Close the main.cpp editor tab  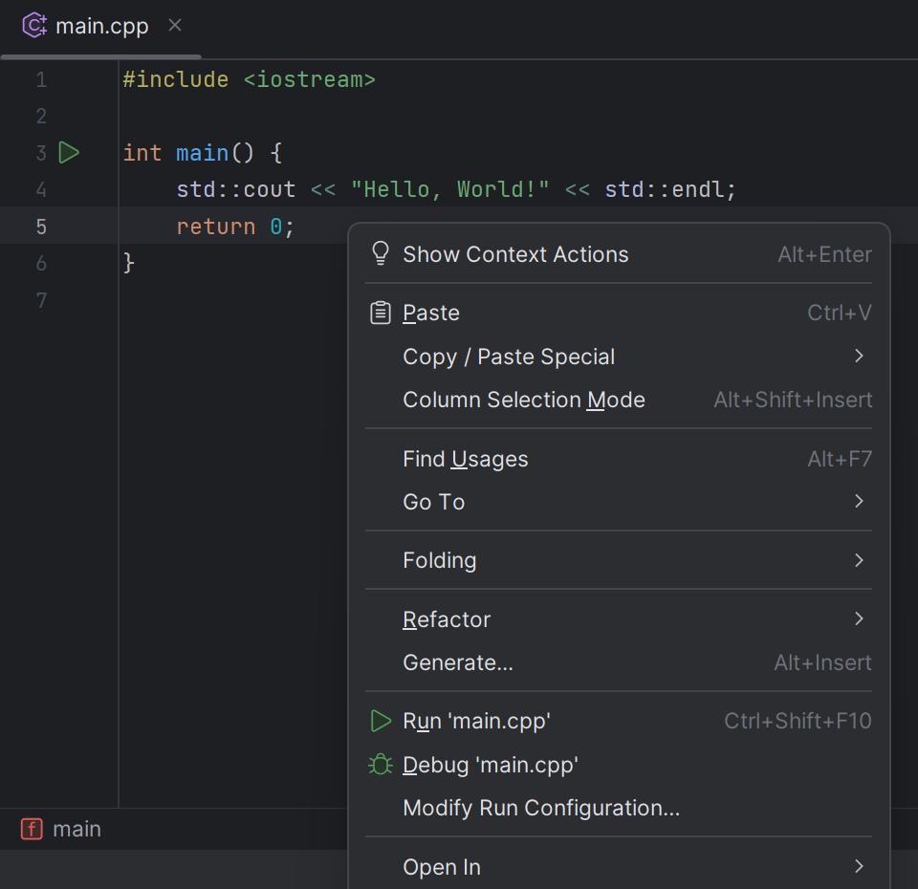coord(174,26)
